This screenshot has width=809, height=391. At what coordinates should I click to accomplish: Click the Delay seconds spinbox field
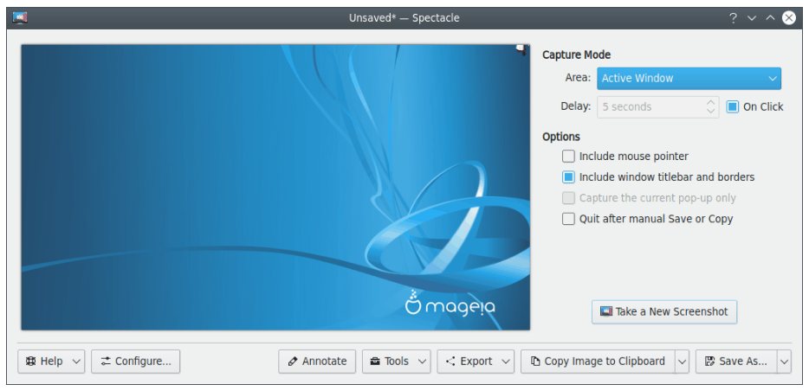coord(657,107)
